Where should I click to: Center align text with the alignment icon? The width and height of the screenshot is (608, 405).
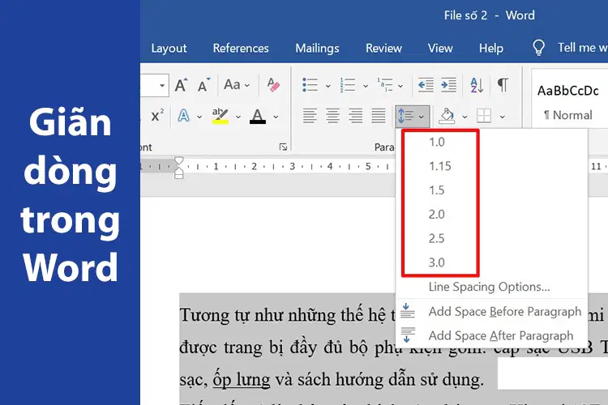332,116
